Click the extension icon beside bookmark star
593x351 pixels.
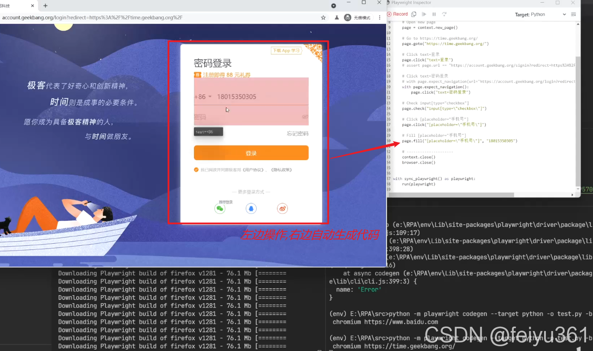[x=336, y=18]
